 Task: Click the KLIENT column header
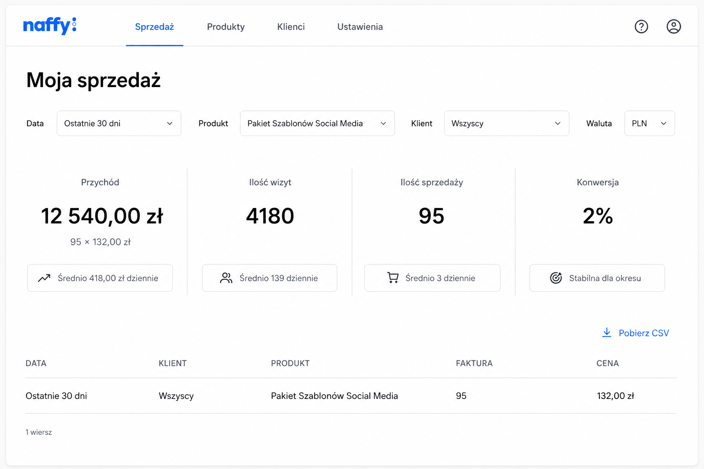pos(172,363)
